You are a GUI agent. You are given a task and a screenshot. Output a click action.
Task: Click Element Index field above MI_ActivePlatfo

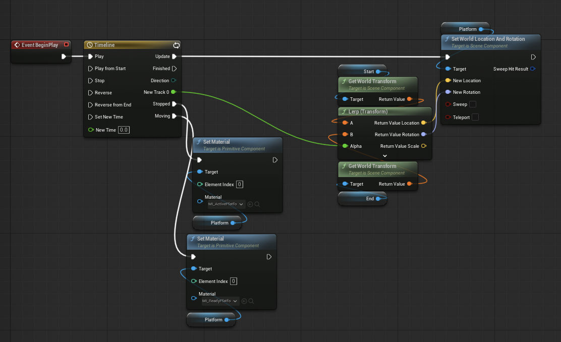coord(240,184)
